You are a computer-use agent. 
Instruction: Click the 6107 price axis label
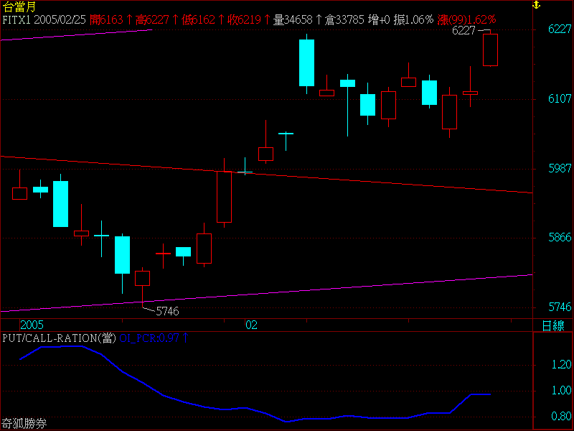click(559, 99)
